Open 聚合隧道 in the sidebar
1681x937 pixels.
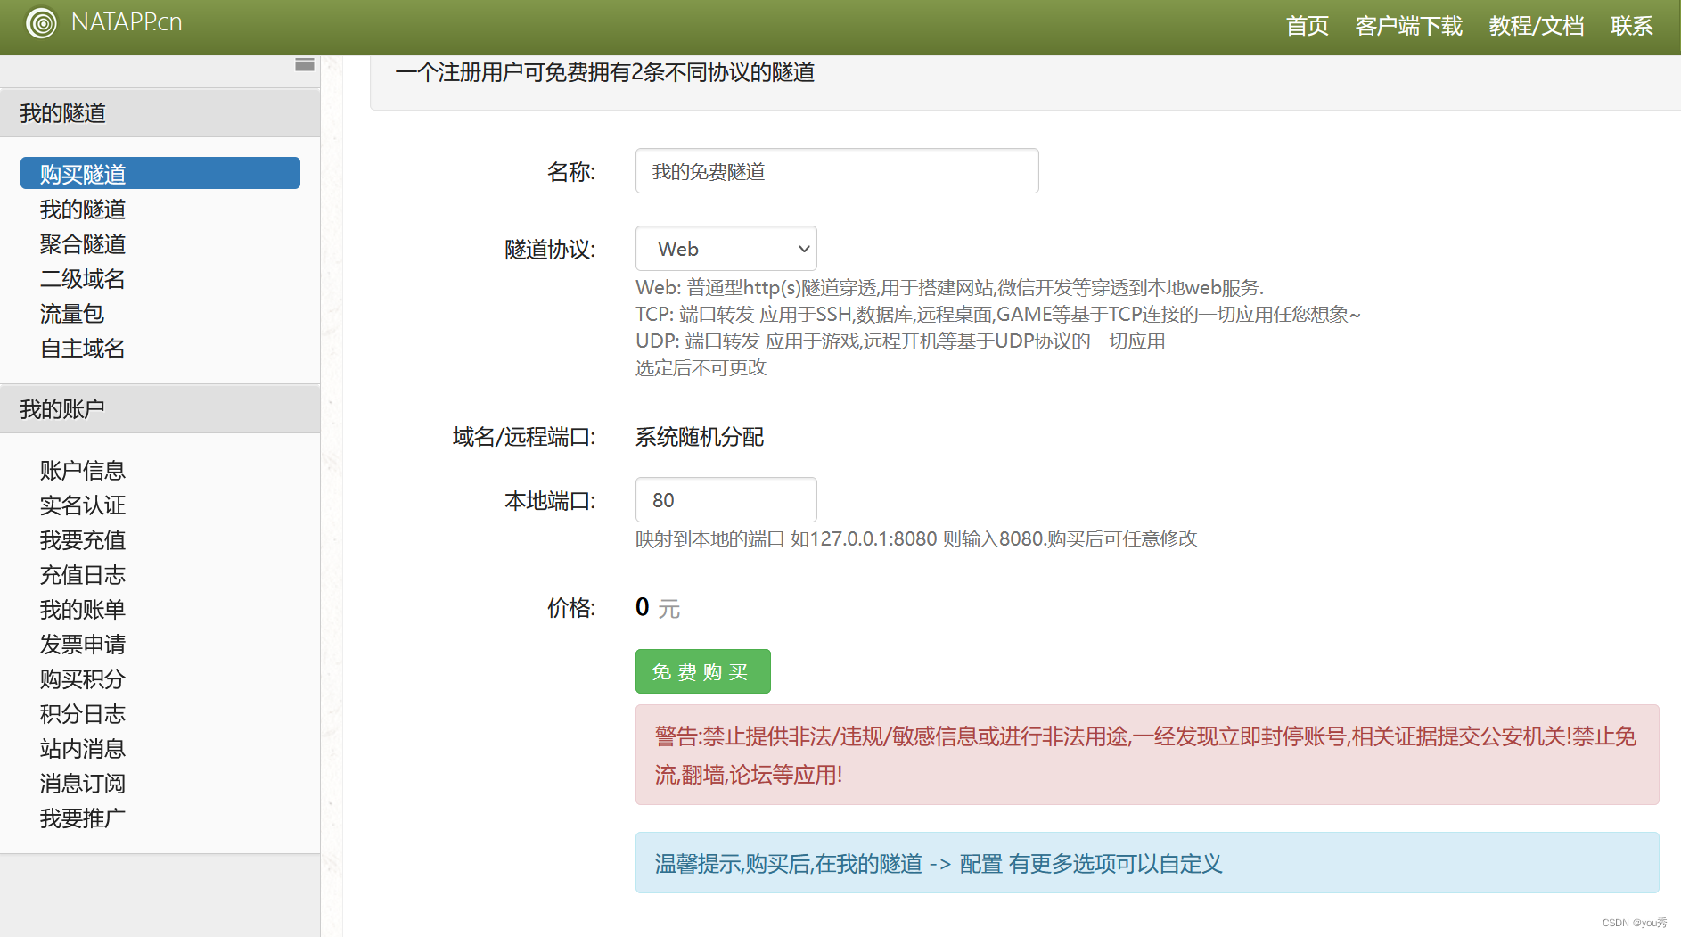click(83, 244)
